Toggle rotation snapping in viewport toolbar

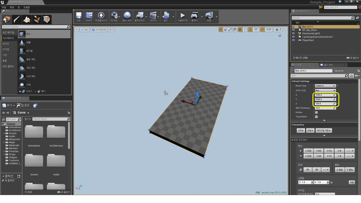coord(250,30)
